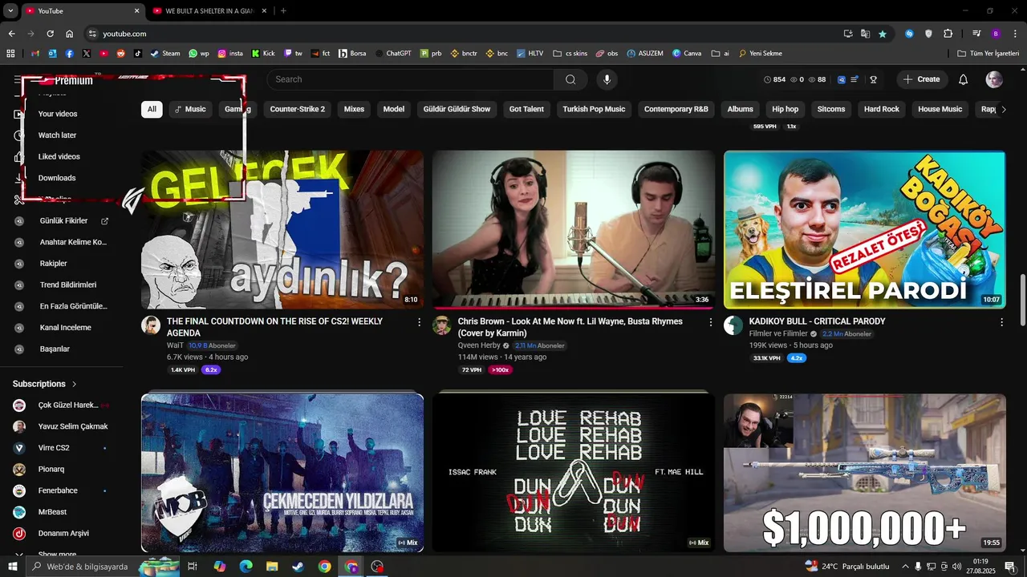Image resolution: width=1027 pixels, height=577 pixels.
Task: Select the Got Talent filter chip
Action: click(526, 109)
